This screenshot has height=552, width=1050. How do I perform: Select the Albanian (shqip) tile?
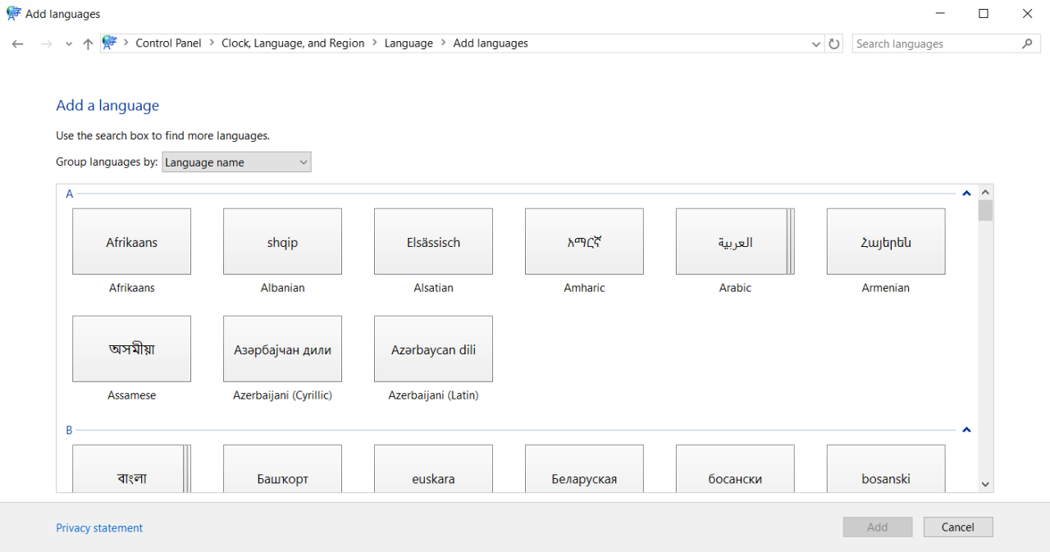pyautogui.click(x=283, y=241)
